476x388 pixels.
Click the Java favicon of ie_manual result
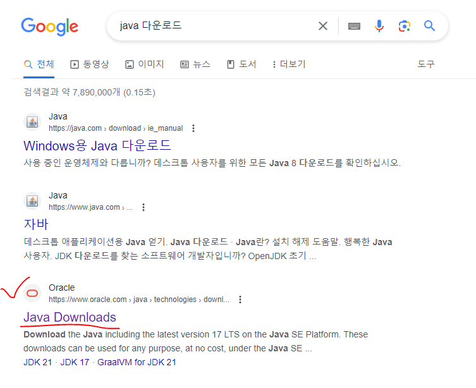click(32, 122)
